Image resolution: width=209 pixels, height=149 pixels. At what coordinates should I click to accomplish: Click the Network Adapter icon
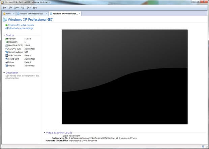pos(6,52)
